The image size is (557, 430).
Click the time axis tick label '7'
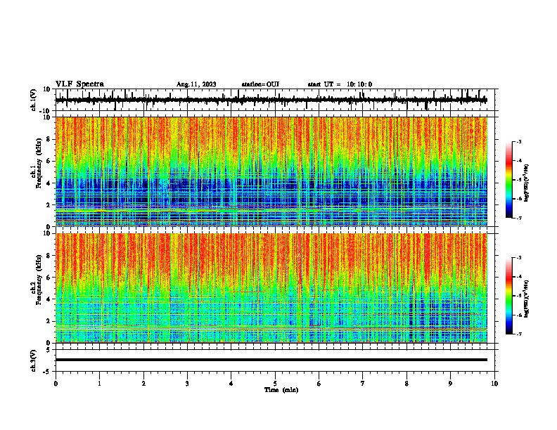(363, 384)
